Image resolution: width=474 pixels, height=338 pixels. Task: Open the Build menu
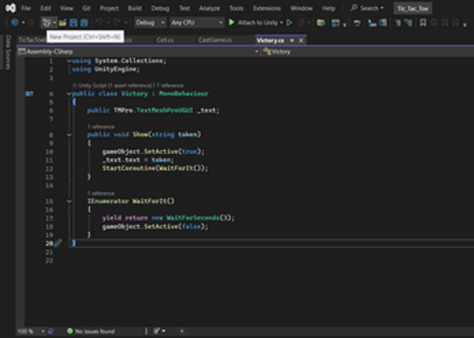coord(135,8)
